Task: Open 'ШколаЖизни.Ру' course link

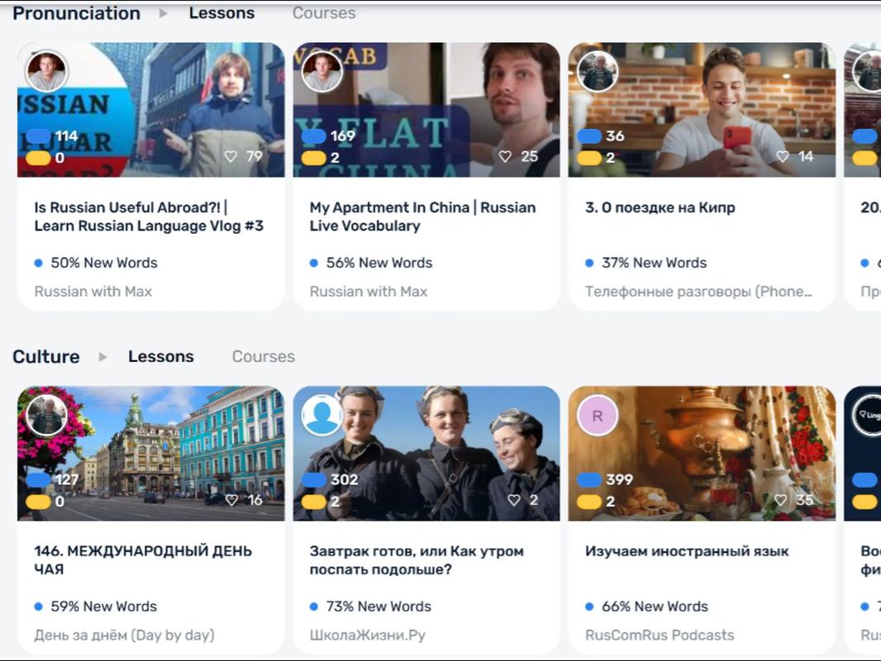Action: (368, 635)
